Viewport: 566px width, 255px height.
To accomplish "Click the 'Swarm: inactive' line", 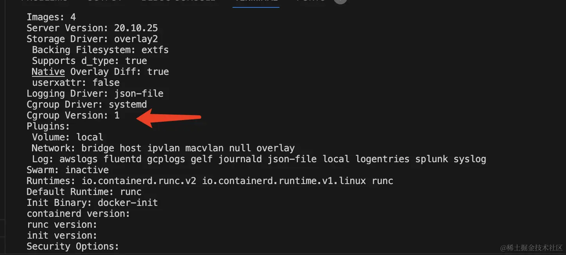I will [68, 170].
